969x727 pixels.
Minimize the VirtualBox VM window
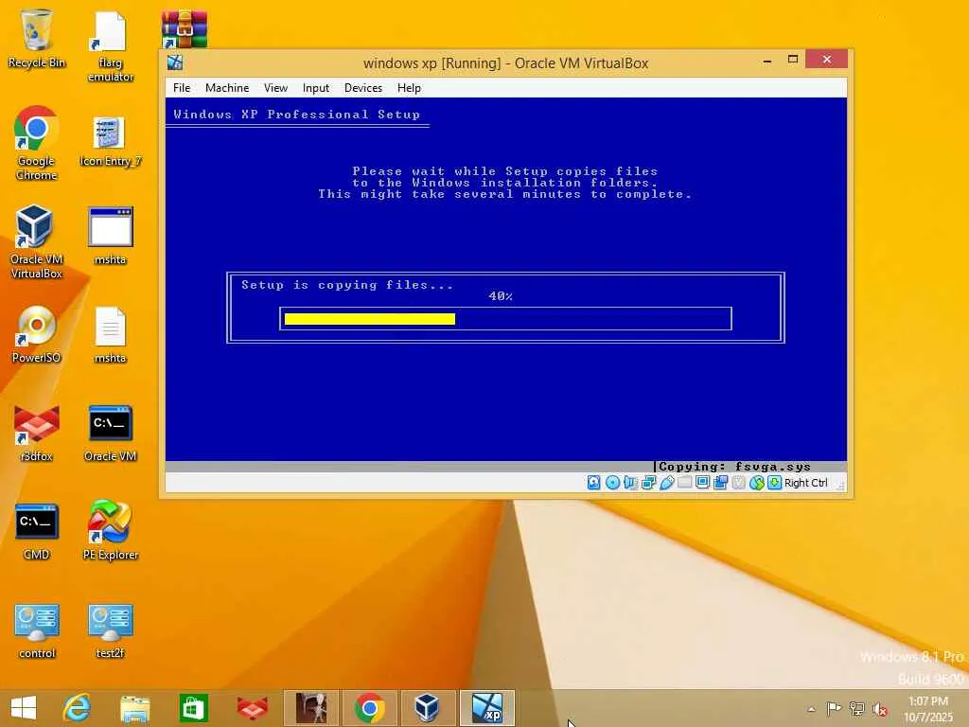766,60
